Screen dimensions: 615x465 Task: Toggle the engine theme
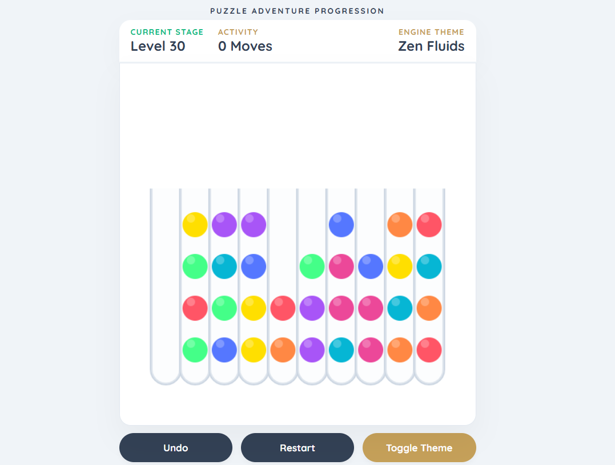[419, 447]
